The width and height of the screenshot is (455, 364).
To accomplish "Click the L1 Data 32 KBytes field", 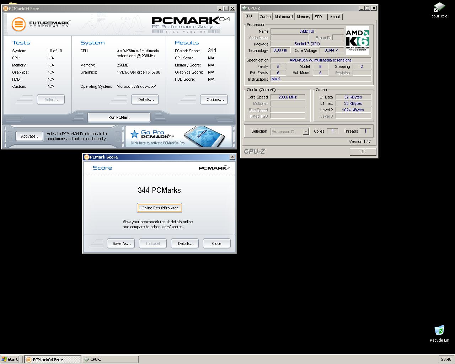I will click(353, 97).
